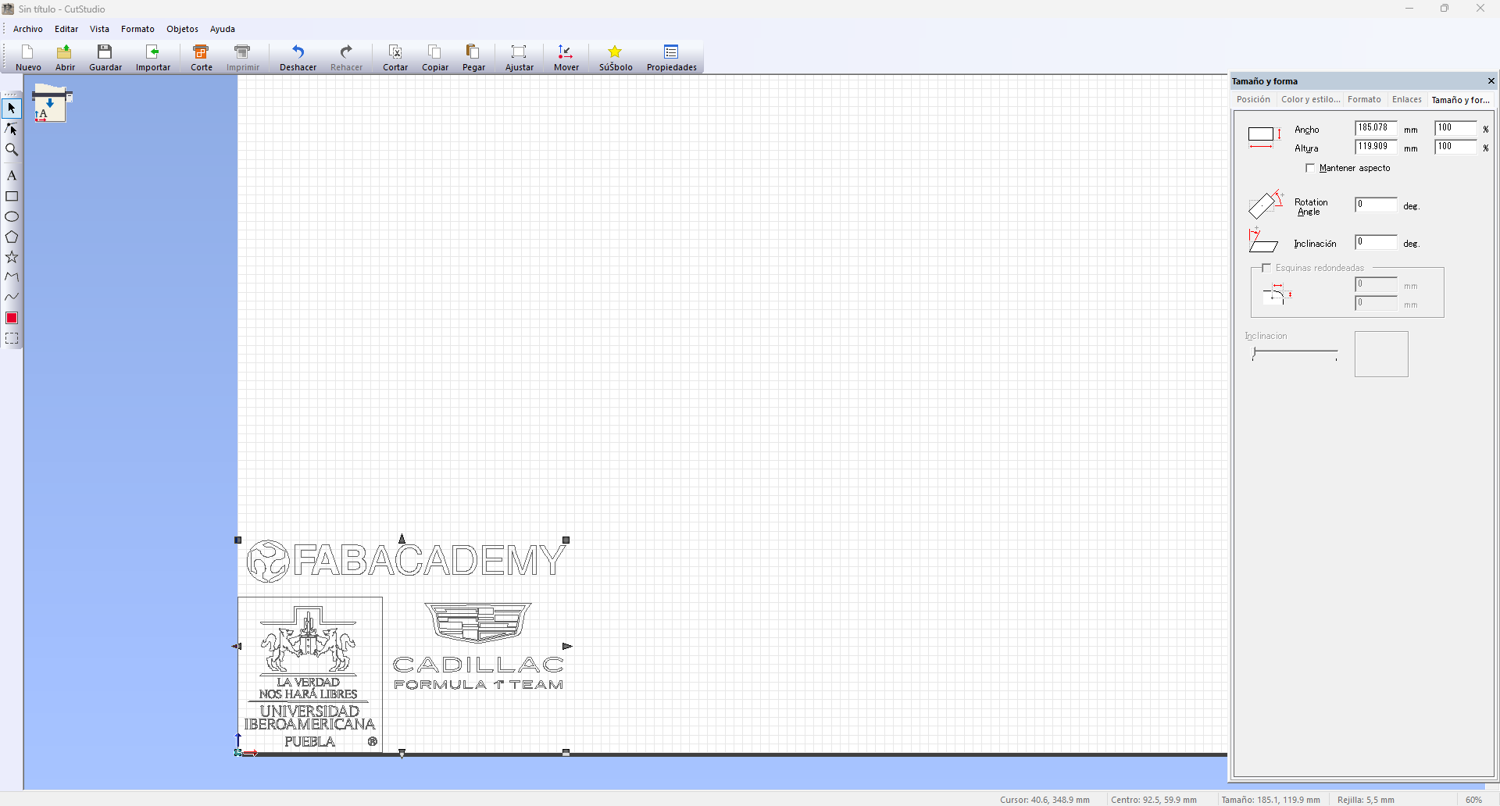Switch to the Color y estilo tab
This screenshot has height=806, width=1500.
(1310, 99)
